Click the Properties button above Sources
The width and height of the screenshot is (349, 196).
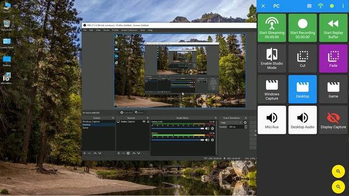tap(126, 113)
